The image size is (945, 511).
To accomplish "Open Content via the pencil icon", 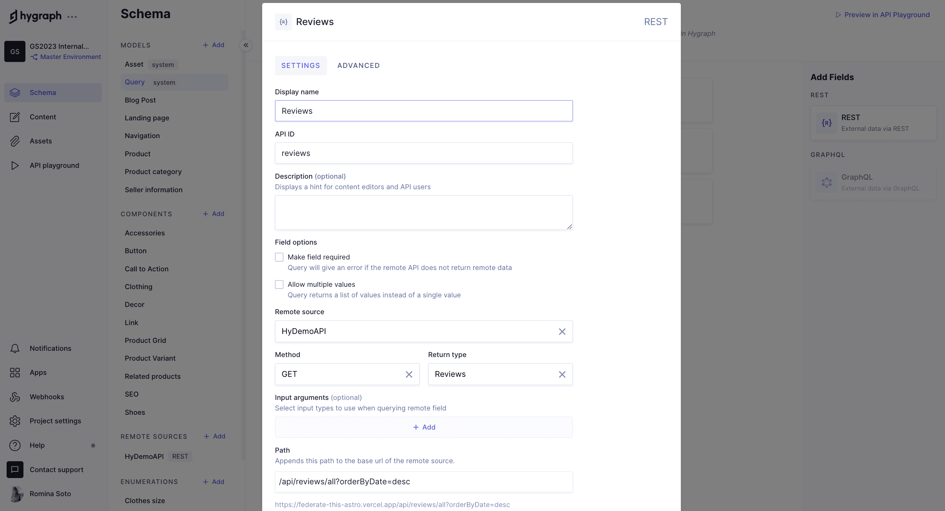I will coord(15,117).
